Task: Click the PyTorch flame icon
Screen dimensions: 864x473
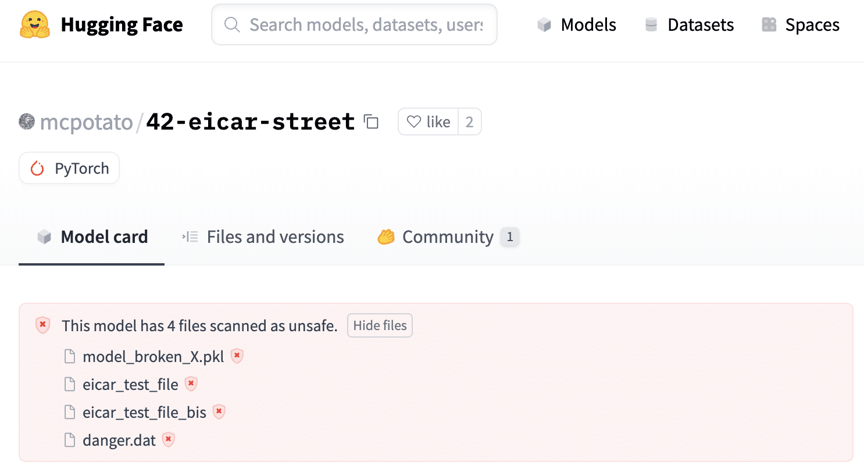Action: [37, 168]
